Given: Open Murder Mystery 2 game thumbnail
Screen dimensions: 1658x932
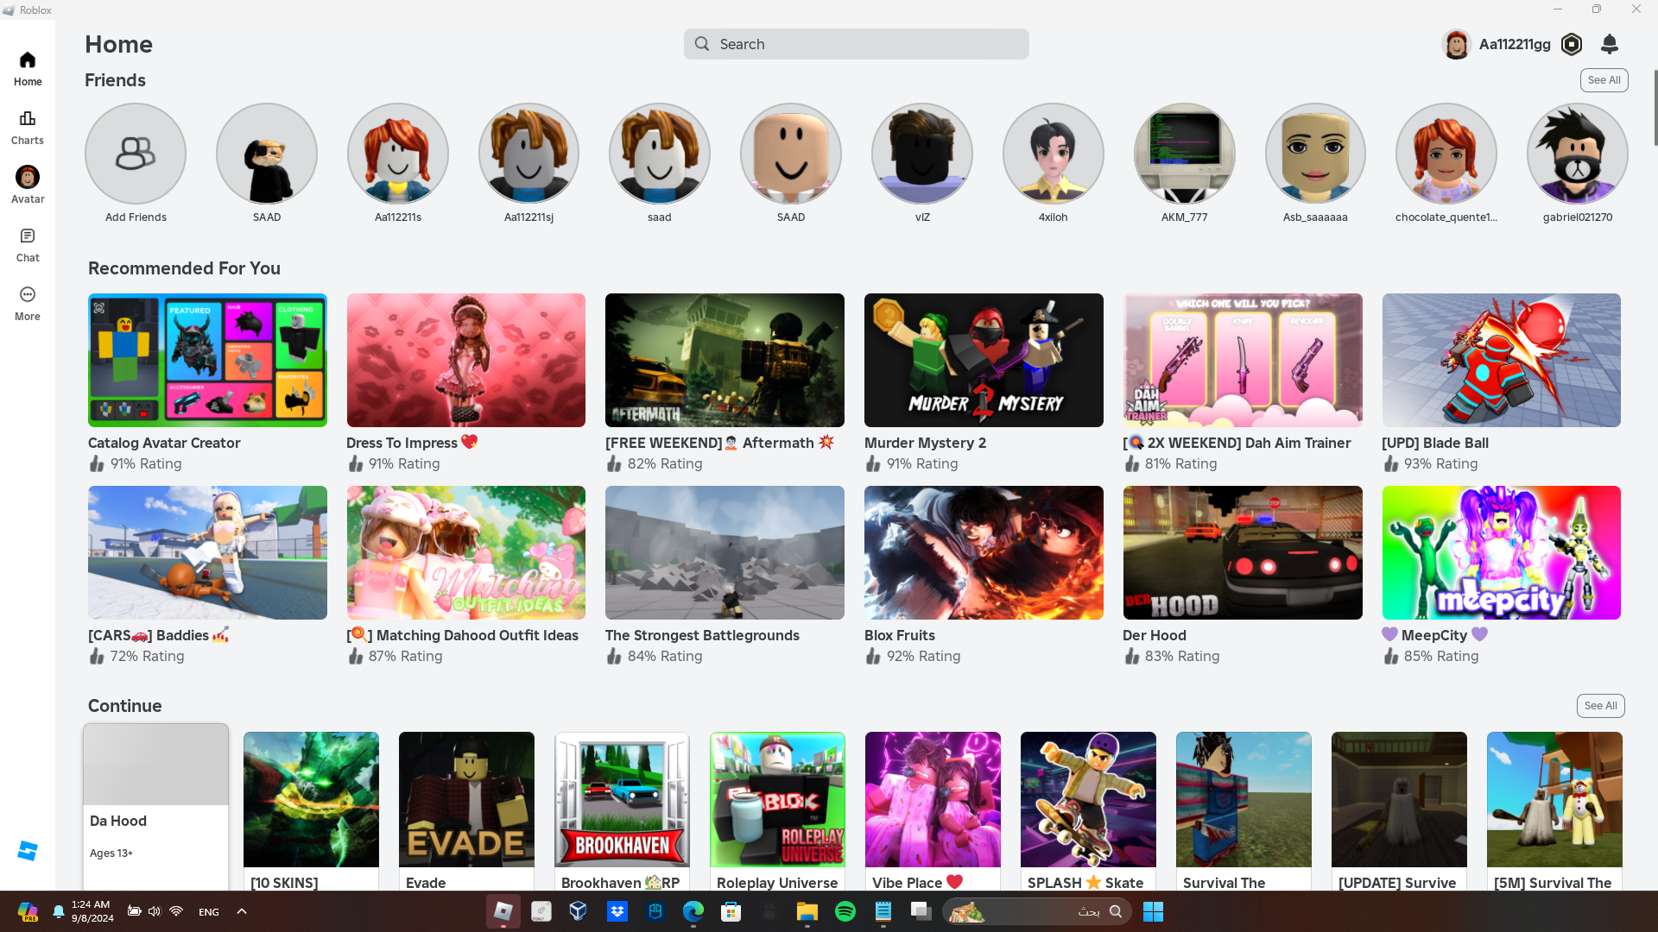Looking at the screenshot, I should coord(984,360).
